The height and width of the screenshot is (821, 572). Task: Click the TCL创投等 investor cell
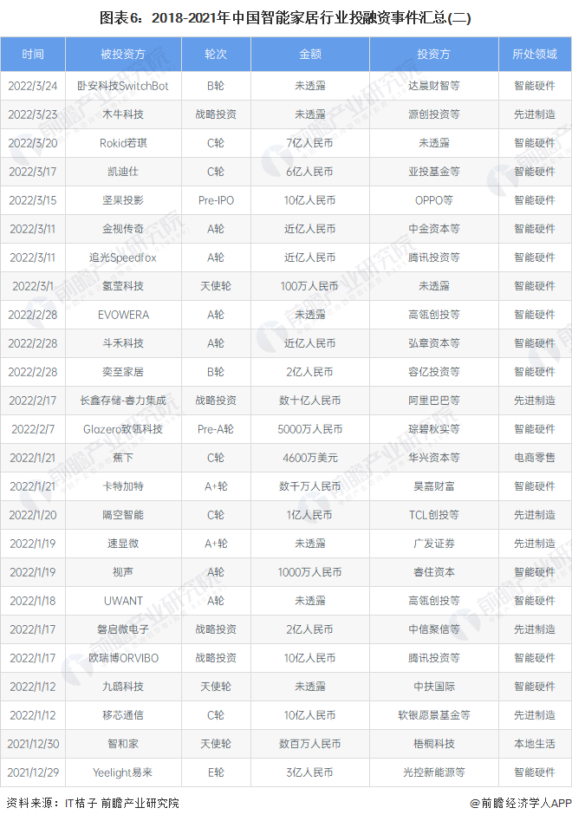[434, 515]
